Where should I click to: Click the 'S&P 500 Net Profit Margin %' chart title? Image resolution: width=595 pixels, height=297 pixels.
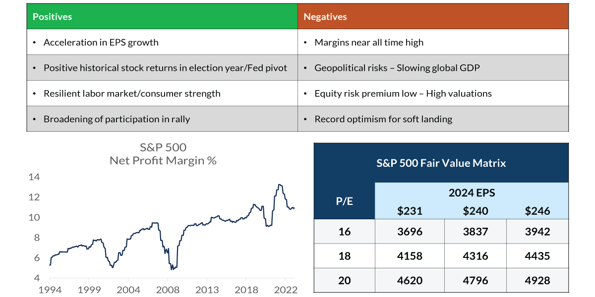163,154
